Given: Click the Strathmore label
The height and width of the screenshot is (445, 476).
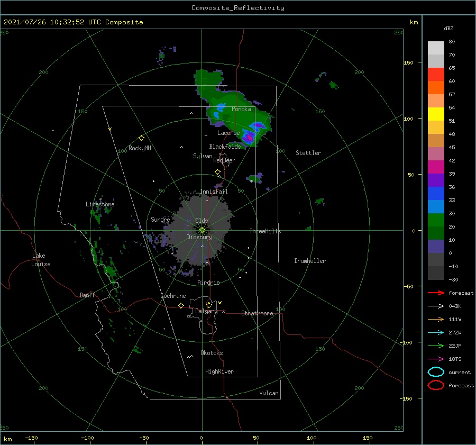Looking at the screenshot, I should click(x=257, y=313).
